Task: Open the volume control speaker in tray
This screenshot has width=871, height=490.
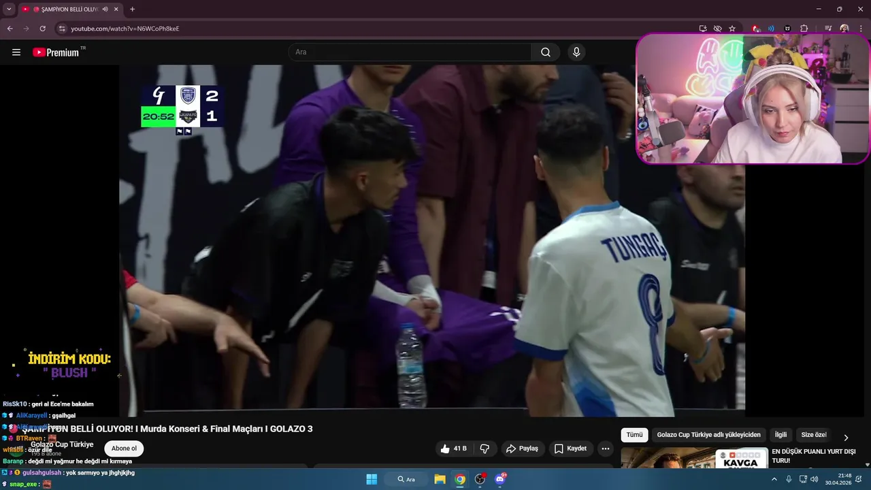Action: (x=815, y=479)
